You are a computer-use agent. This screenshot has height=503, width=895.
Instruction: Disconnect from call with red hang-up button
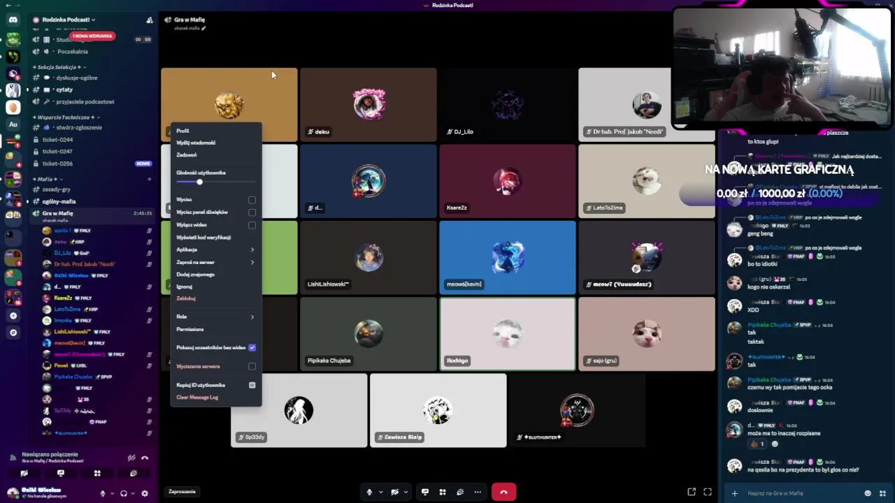click(503, 492)
